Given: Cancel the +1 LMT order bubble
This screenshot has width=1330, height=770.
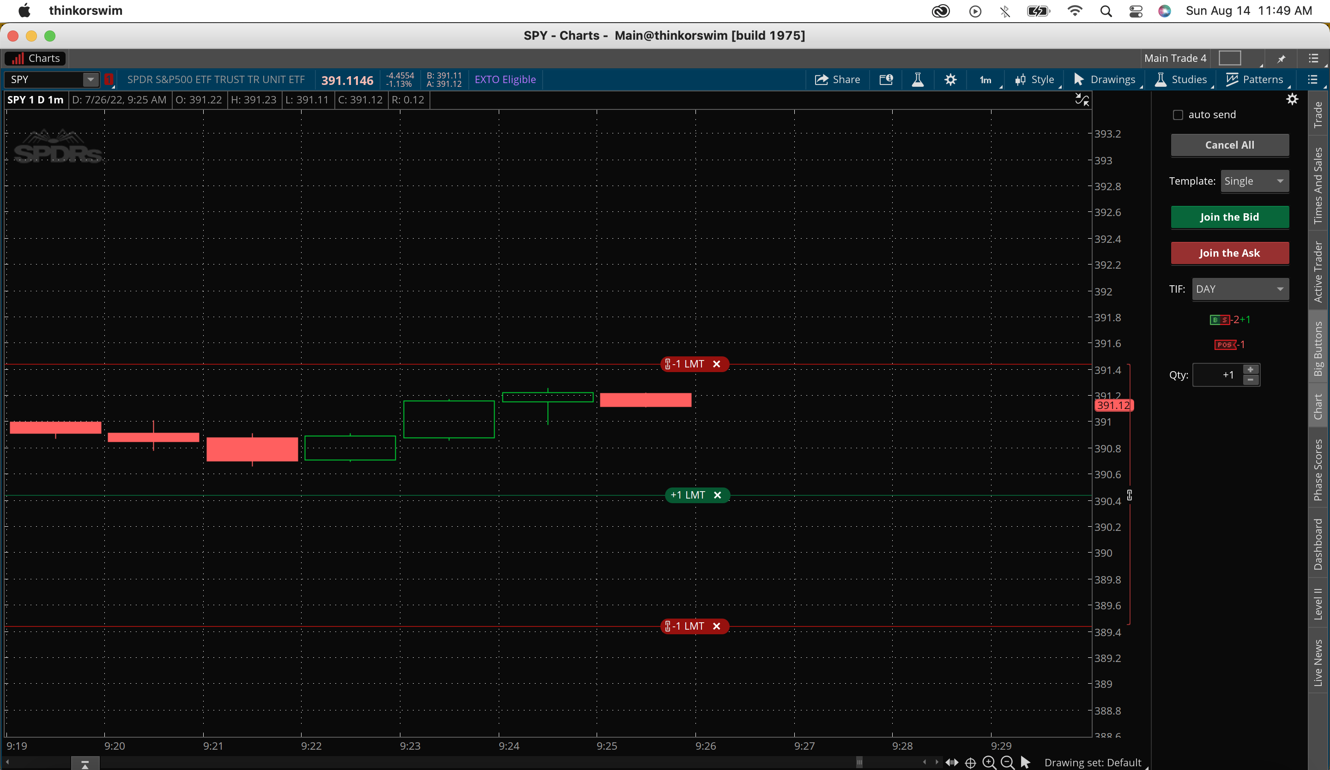Looking at the screenshot, I should pos(717,495).
